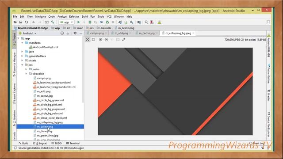Click the Forward navigation arrow
The image size is (283, 159).
click(x=39, y=22)
